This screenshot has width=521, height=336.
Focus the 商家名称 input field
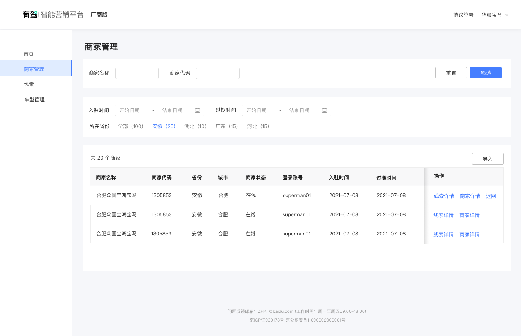click(137, 73)
